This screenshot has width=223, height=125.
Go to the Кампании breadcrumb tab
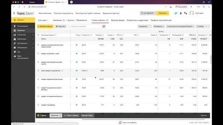tap(57, 20)
